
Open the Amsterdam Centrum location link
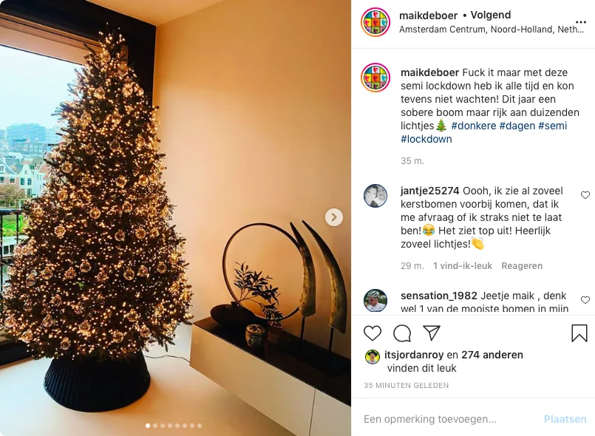coord(492,30)
